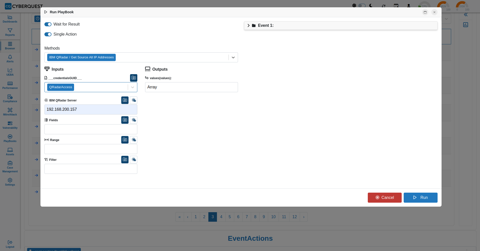The image size is (480, 251).
Task: Click the refresh icon in top bar
Action: [x=384, y=6]
